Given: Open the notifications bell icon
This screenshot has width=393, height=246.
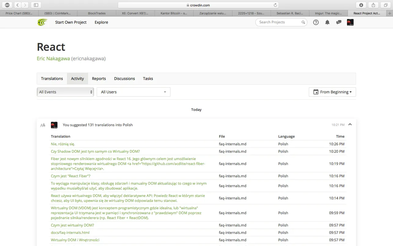Looking at the screenshot, I should [x=327, y=22].
